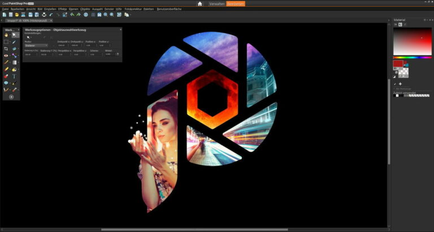Switch to the orange Bearbeiten tab
This screenshot has width=434, height=232.
click(236, 4)
